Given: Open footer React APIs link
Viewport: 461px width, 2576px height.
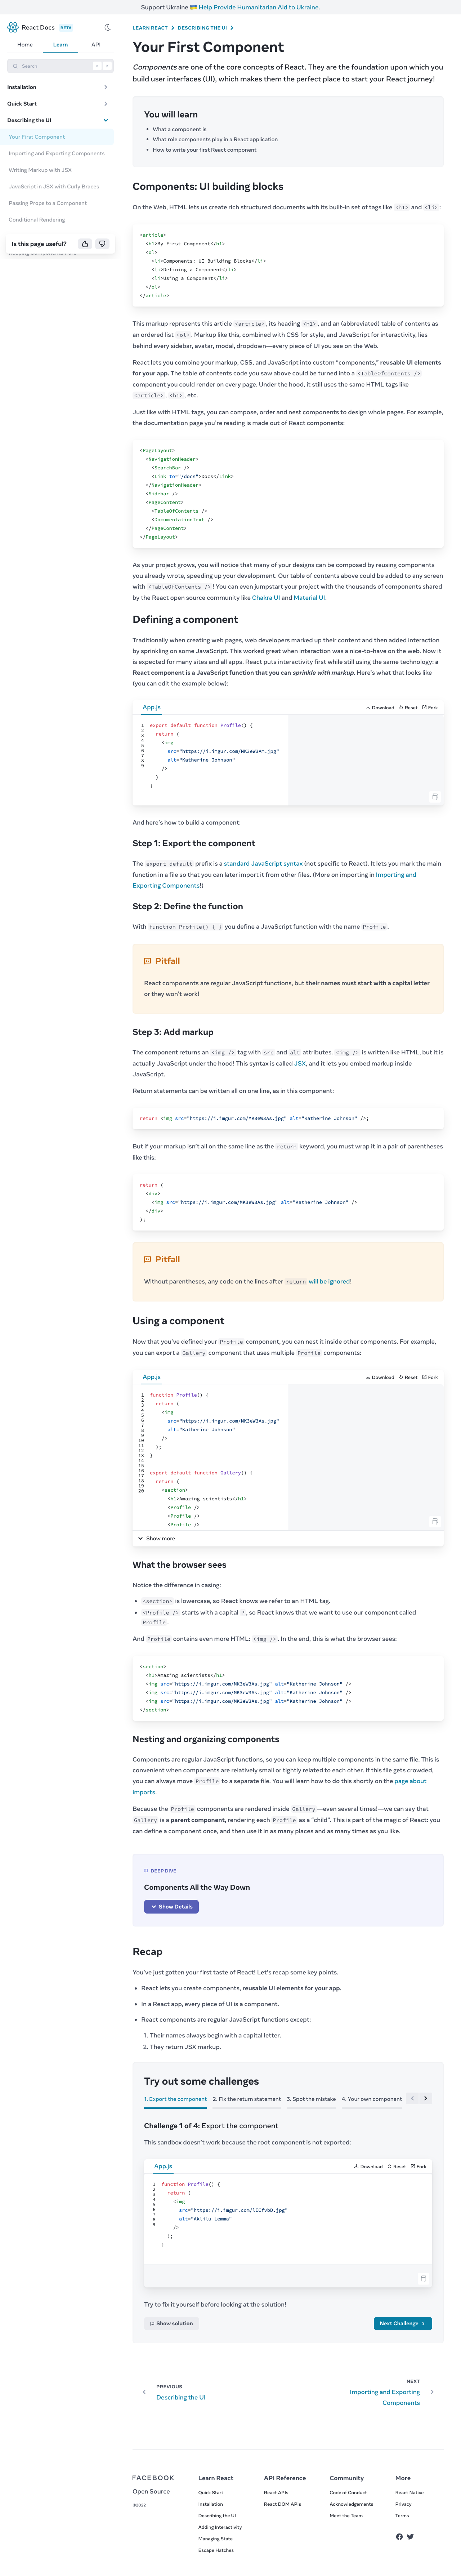Looking at the screenshot, I should [276, 2493].
